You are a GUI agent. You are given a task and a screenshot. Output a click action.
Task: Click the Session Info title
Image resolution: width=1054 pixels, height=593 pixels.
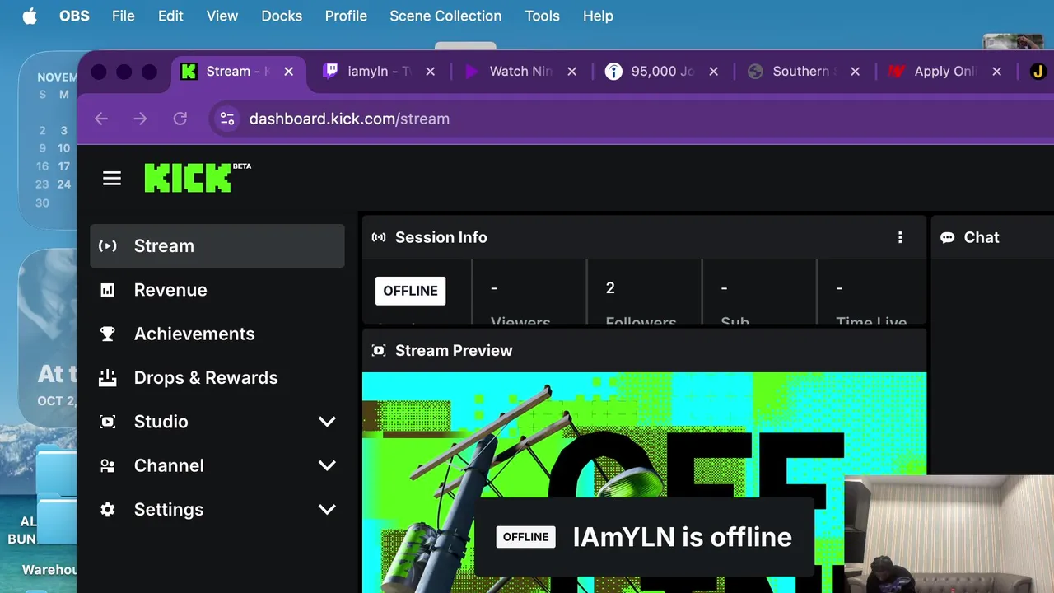(x=441, y=237)
